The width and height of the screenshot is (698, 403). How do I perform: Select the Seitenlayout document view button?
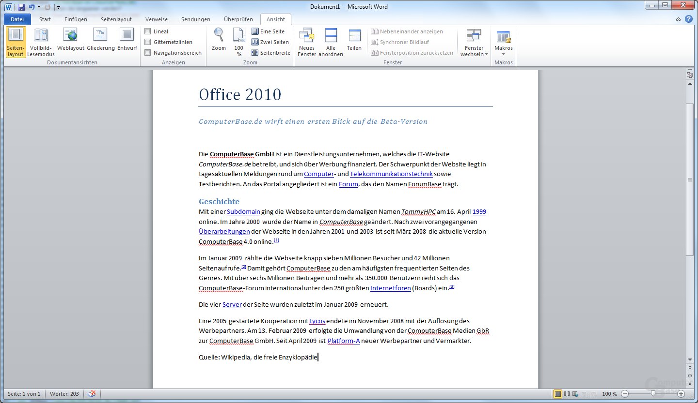pos(16,42)
